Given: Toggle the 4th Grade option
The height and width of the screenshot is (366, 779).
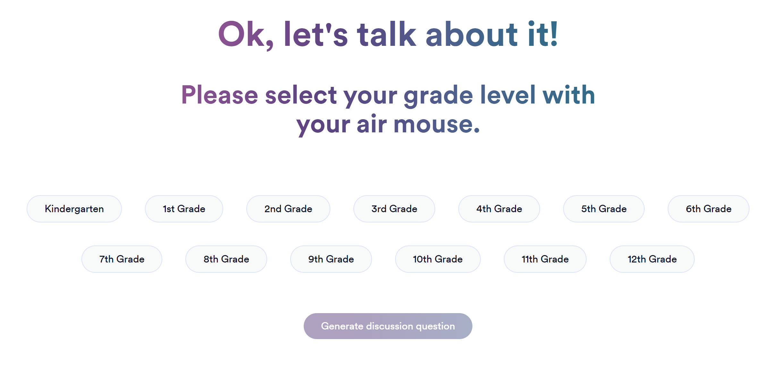Looking at the screenshot, I should (x=499, y=209).
